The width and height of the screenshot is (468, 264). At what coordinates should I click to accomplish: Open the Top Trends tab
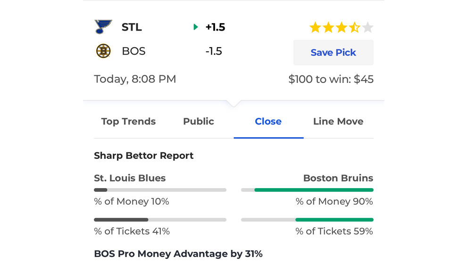click(x=128, y=122)
